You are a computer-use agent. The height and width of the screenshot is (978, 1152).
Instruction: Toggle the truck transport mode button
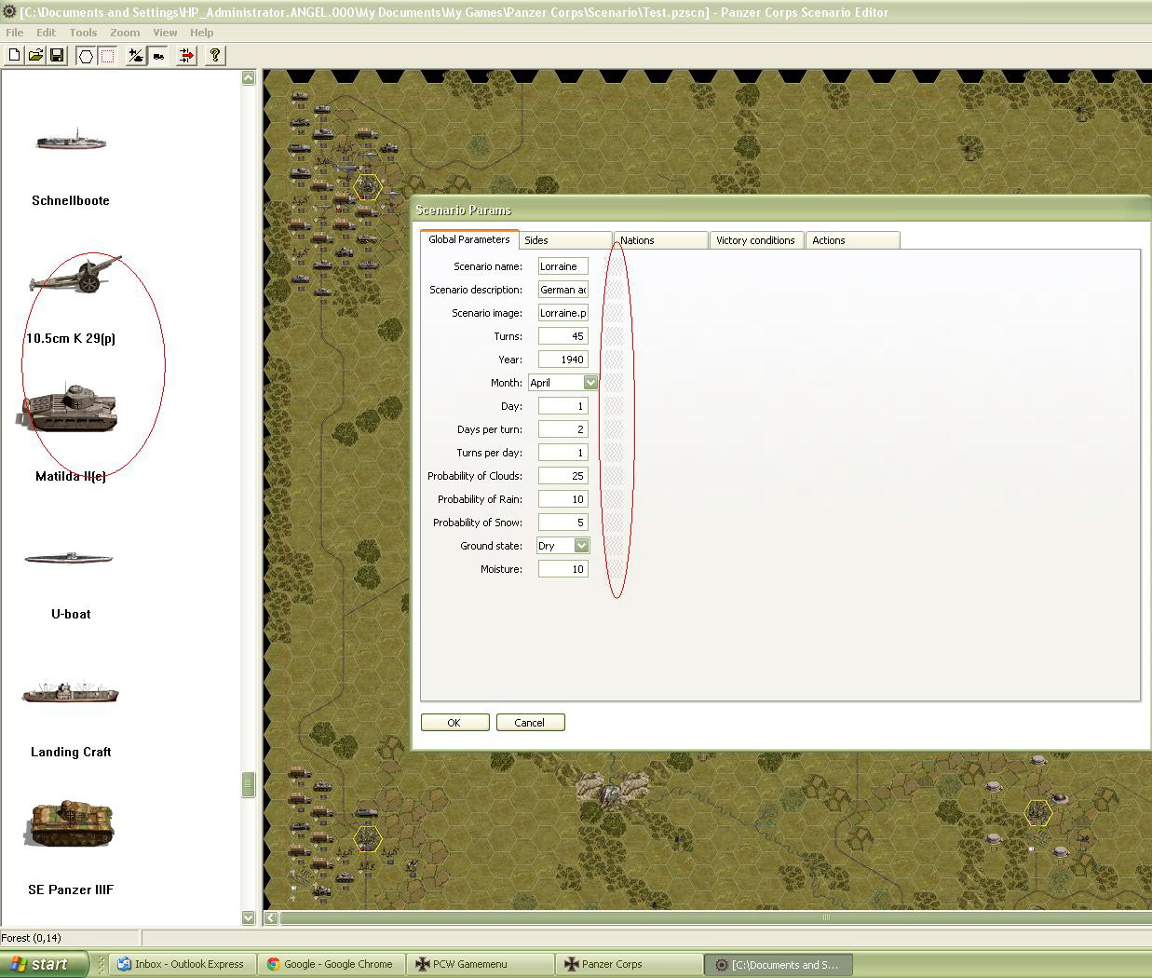point(158,56)
